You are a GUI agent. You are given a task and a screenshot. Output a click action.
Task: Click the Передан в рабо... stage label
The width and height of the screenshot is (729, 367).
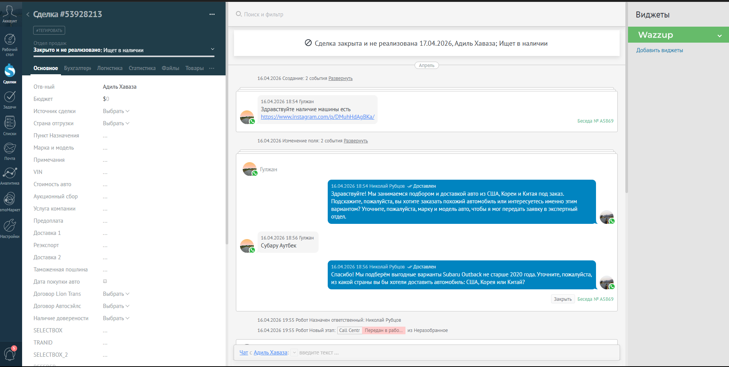pyautogui.click(x=383, y=330)
